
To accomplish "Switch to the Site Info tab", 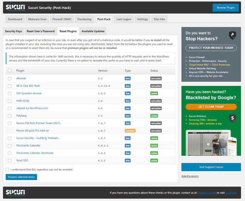I will [x=159, y=19].
